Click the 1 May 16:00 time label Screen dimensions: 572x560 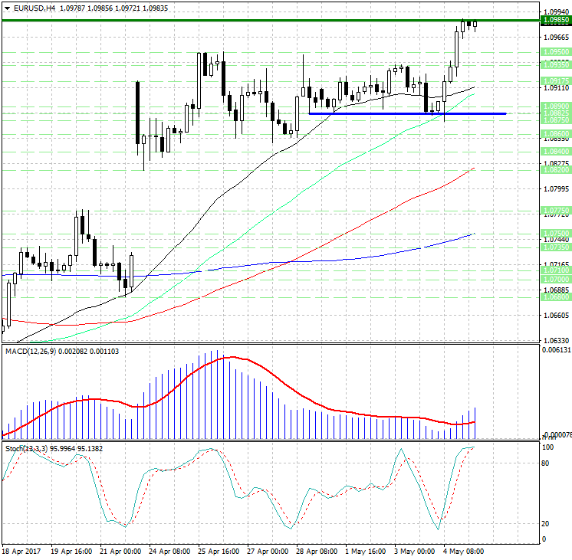365,552
